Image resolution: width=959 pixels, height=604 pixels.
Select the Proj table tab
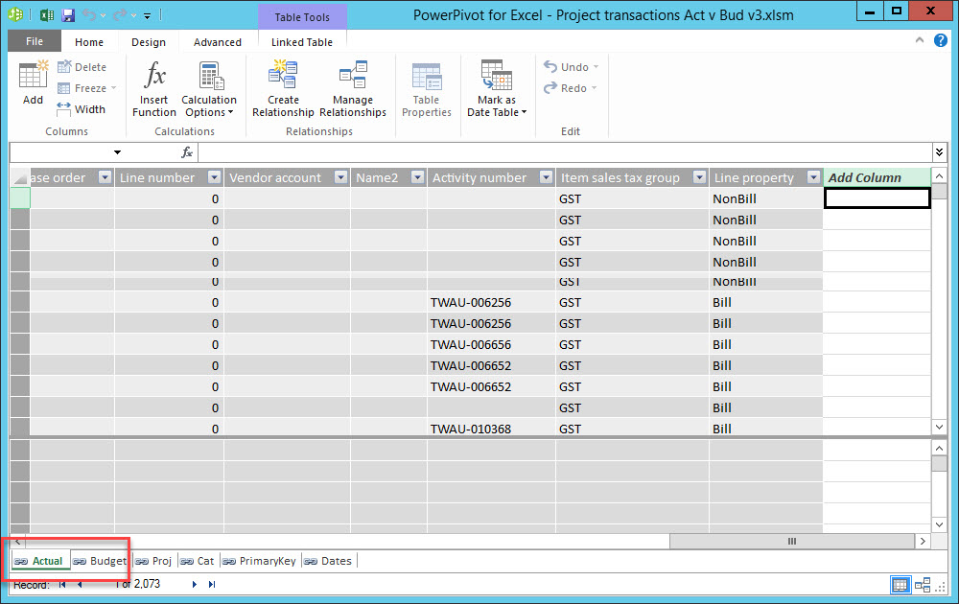(x=153, y=561)
